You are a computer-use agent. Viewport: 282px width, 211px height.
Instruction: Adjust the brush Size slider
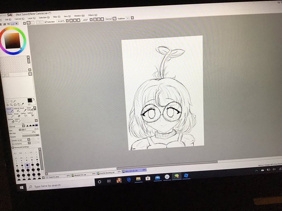30,129
